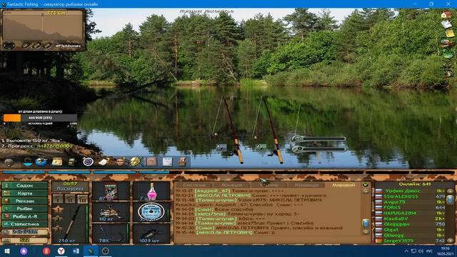457x257 pixels.
Task: Click the target bullseye icon in toolbar
Action: click(x=88, y=161)
